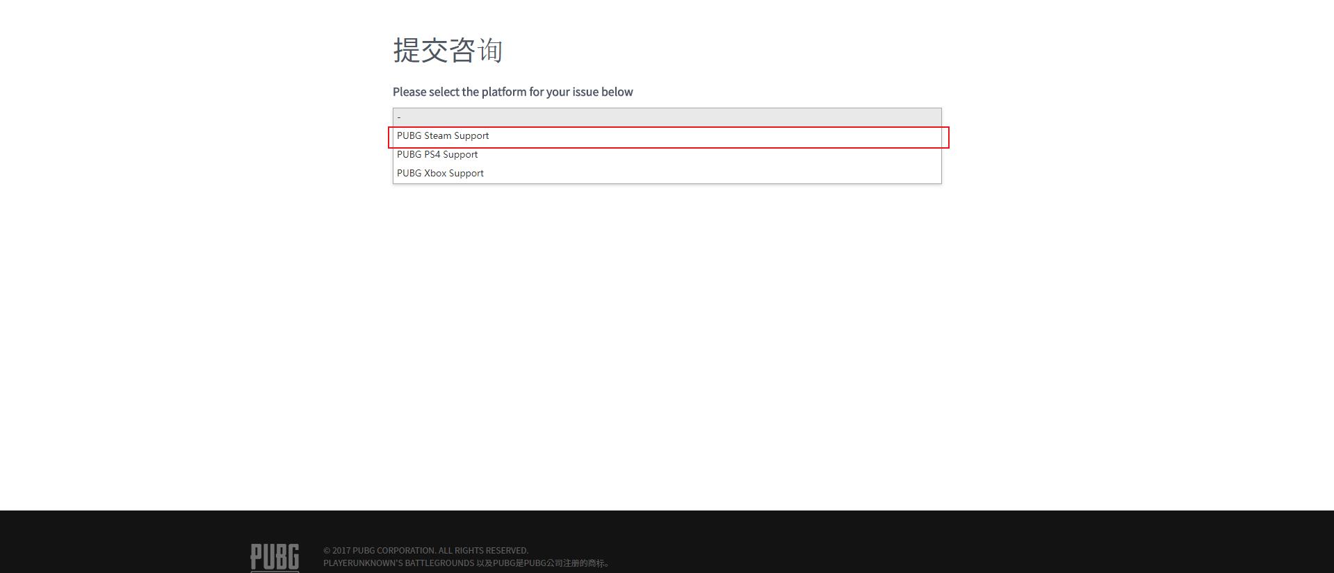This screenshot has width=1334, height=573.
Task: Choose PUBG Steam Support option
Action: [667, 136]
